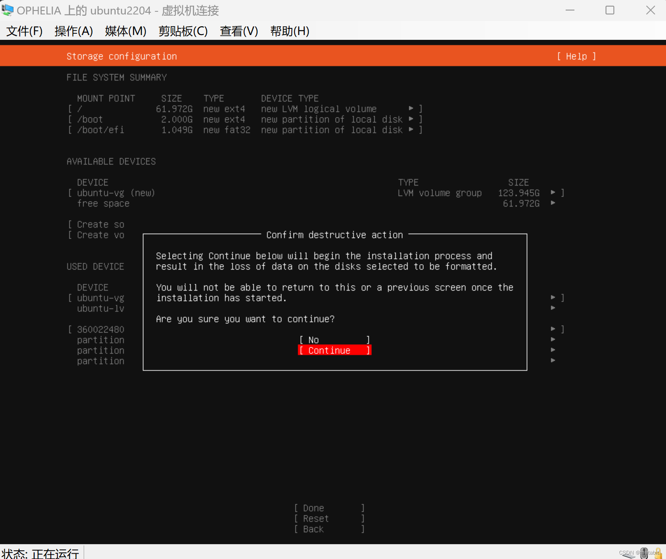Open the 查看(V) menu
The width and height of the screenshot is (666, 559).
[x=239, y=31]
